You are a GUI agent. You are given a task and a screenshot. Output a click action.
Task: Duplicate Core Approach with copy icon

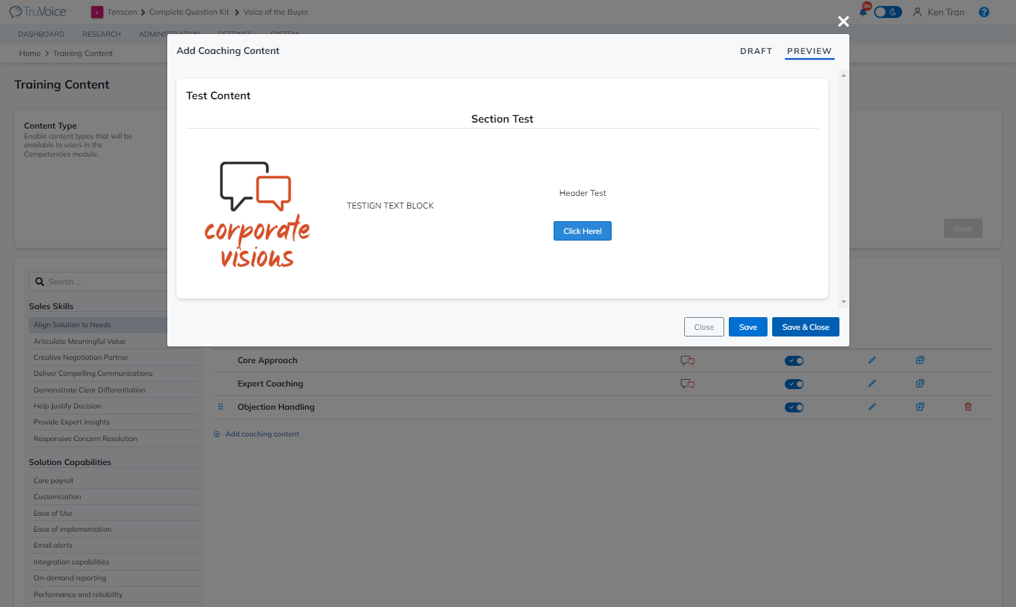point(920,360)
